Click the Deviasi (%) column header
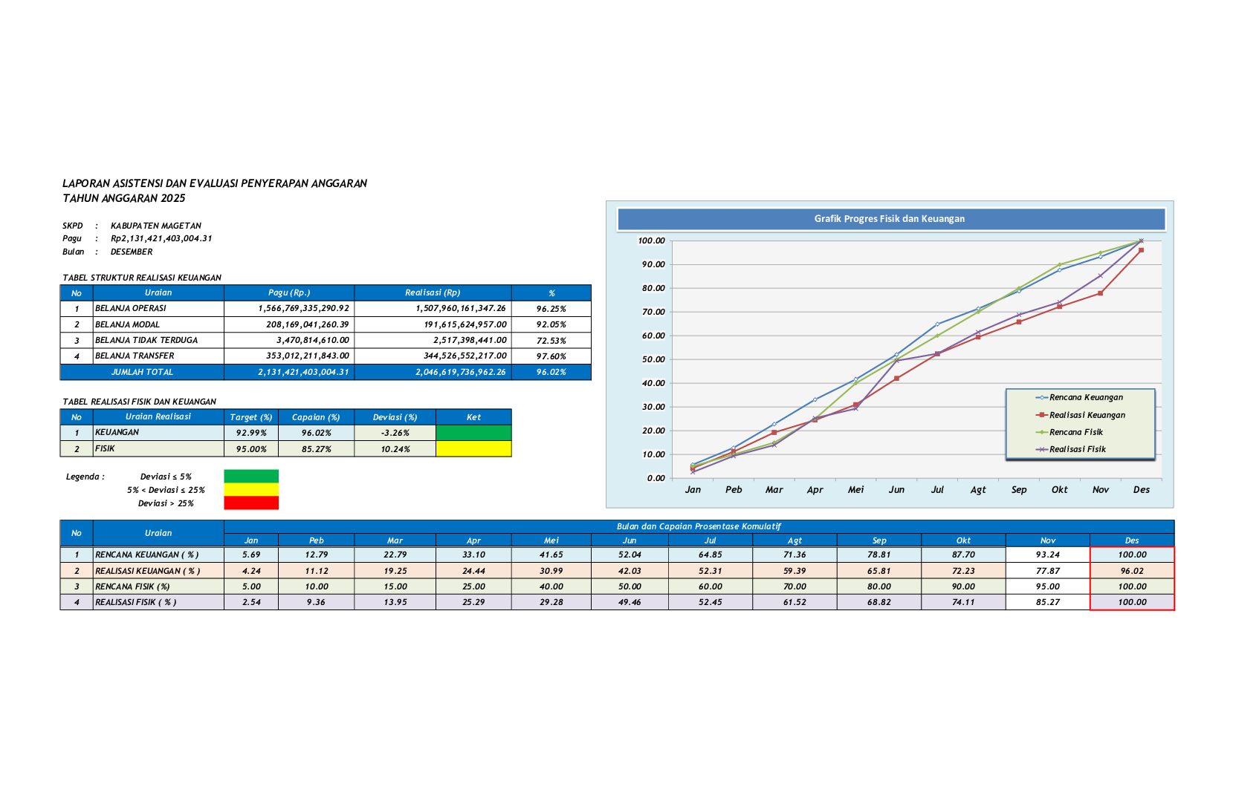 (395, 417)
